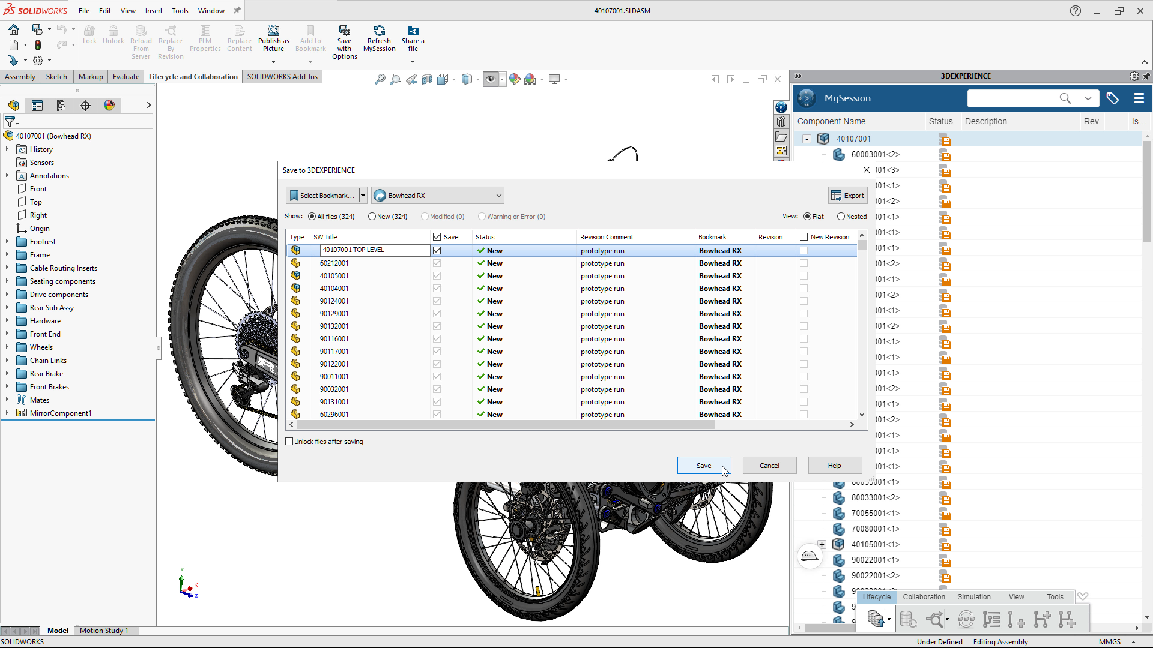Screen dimensions: 1153x648
Task: Collapse the 40107001 node in MySession
Action: pos(807,139)
